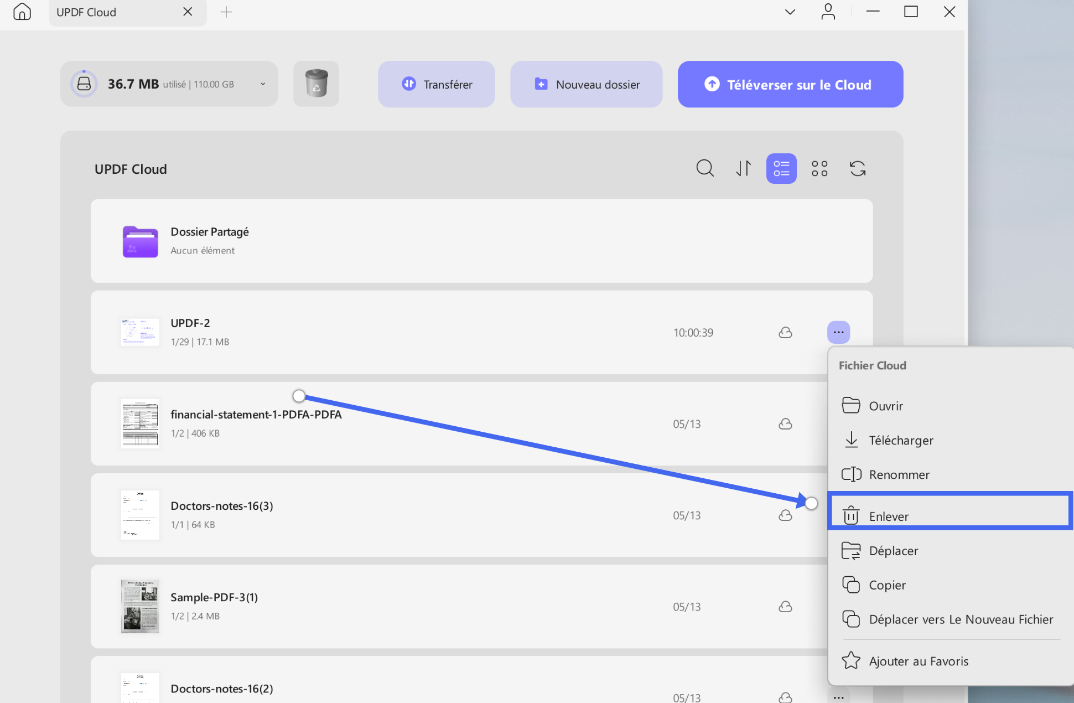Click the Aucun élément subtitle
The width and height of the screenshot is (1074, 703).
click(x=203, y=251)
